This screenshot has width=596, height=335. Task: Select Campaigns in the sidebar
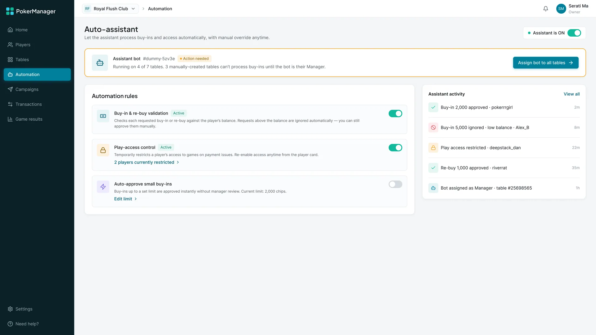coord(37,89)
